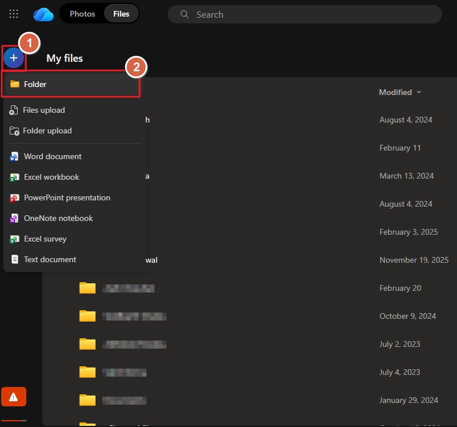Click the blurred name in the July 2, 2023 row
The height and width of the screenshot is (427, 457).
coord(134,345)
